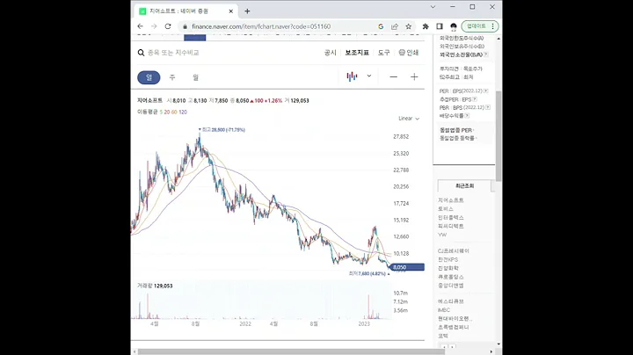The image size is (633, 355).
Task: Click the 20-day moving average label
Action: (167, 112)
